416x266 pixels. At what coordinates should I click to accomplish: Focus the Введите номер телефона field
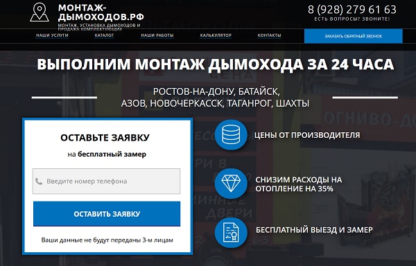106,181
